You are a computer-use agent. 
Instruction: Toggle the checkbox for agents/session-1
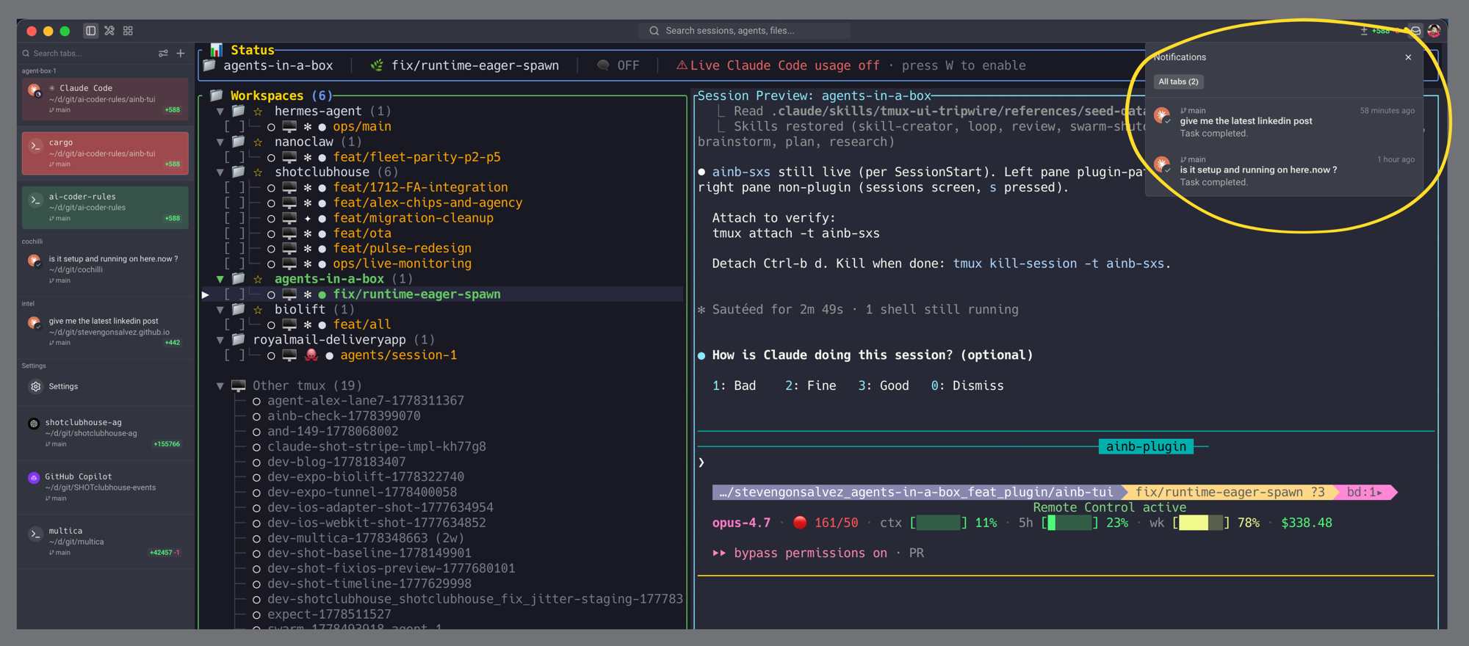pyautogui.click(x=234, y=355)
